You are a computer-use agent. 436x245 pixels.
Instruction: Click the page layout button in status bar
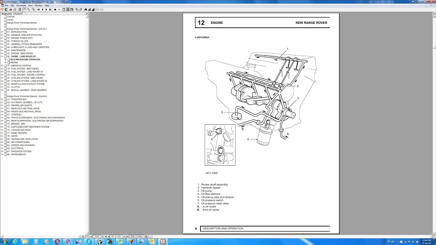point(146,236)
